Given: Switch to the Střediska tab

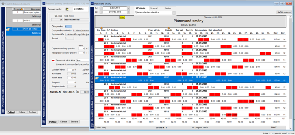Looking at the screenshot, I should click(140, 8).
